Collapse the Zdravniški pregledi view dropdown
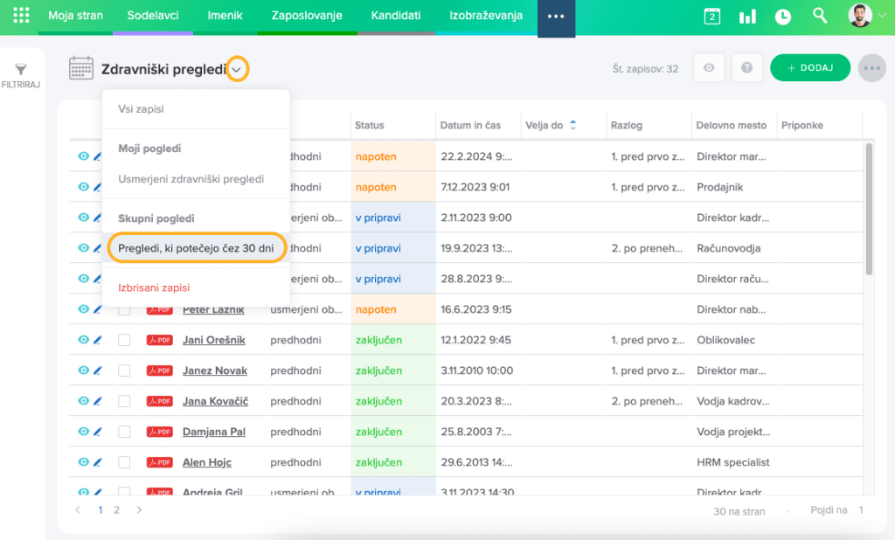This screenshot has height=540, width=895. 237,69
